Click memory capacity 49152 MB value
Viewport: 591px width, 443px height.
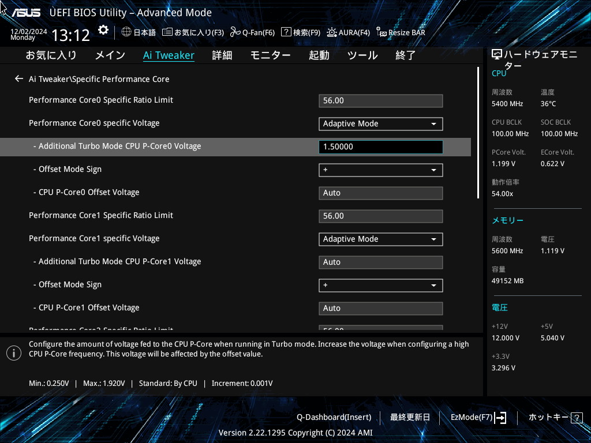point(507,281)
